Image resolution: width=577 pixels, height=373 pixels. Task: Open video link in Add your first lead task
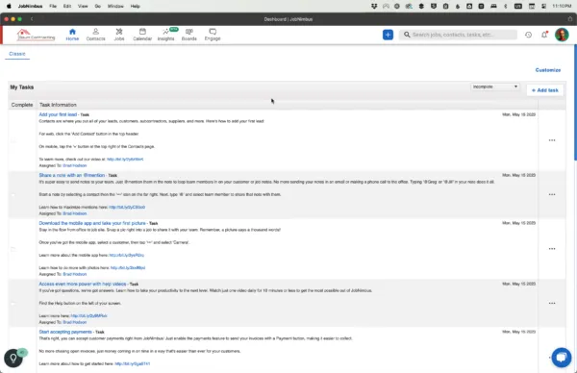click(x=125, y=160)
